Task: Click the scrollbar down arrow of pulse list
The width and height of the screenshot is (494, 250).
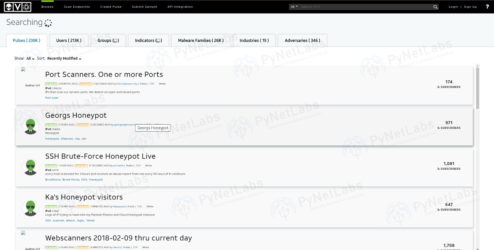Action: coord(478,248)
